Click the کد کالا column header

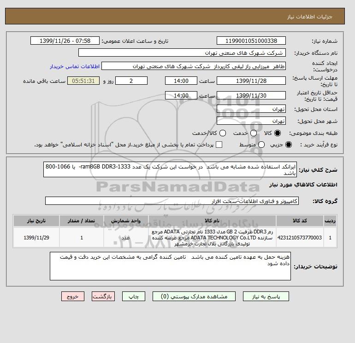300,221
